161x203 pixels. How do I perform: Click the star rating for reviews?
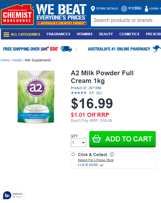click(79, 93)
